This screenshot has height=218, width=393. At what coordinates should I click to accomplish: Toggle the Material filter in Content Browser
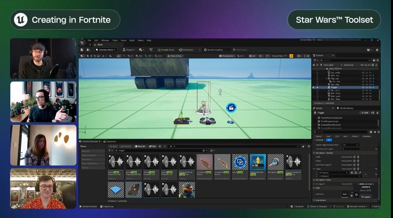point(93,151)
